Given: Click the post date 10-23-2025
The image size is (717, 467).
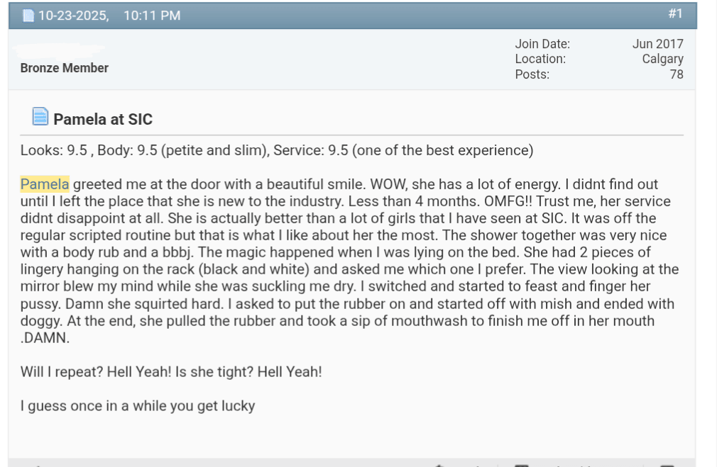Looking at the screenshot, I should click(x=73, y=16).
